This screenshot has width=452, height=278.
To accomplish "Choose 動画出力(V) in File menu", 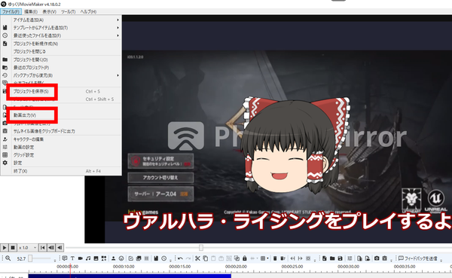I will [x=61, y=115].
